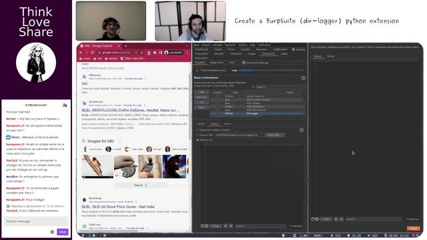Open stream chat users list icon

[x=65, y=105]
